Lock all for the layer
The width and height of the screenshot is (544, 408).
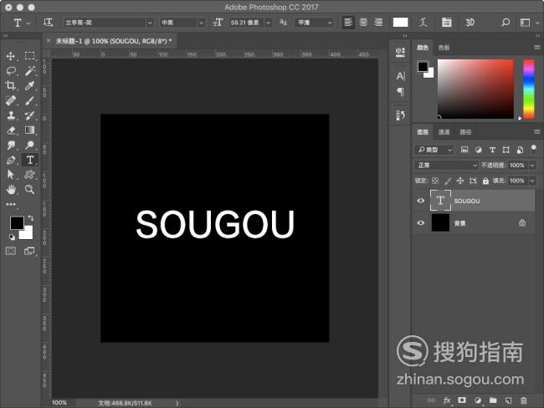pos(485,181)
